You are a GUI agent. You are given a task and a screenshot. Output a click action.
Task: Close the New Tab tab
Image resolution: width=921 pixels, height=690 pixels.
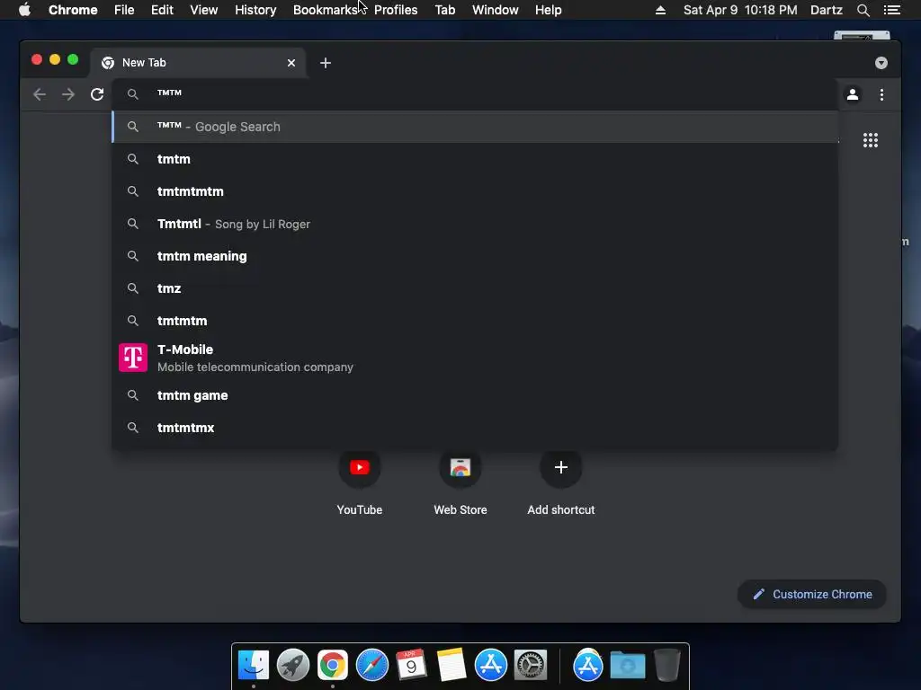291,63
